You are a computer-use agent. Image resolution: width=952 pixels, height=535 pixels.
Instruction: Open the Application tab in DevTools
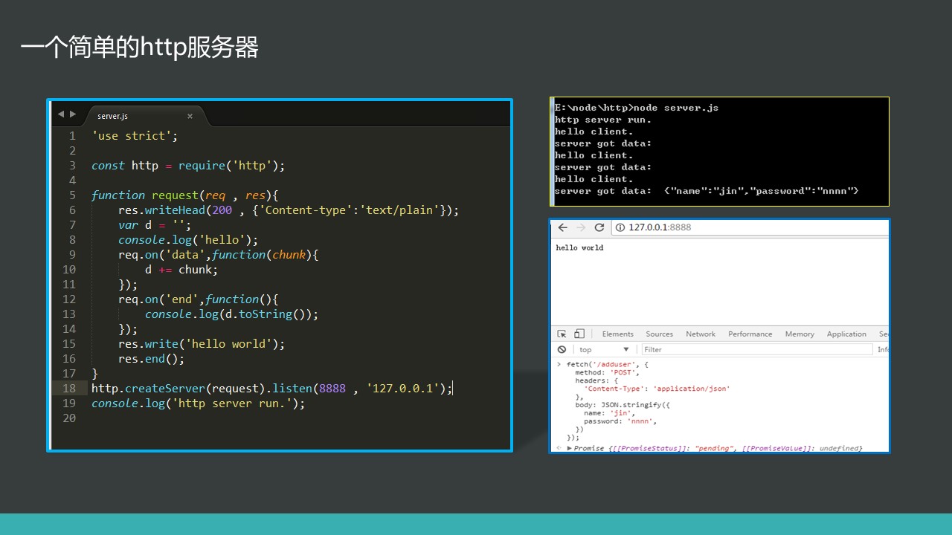(x=846, y=334)
